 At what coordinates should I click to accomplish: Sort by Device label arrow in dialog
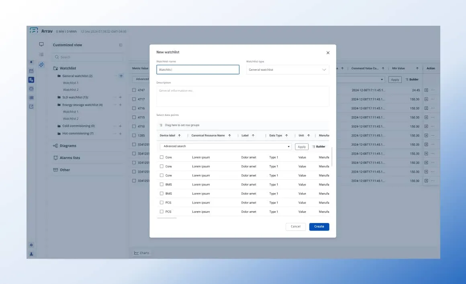[179, 136]
